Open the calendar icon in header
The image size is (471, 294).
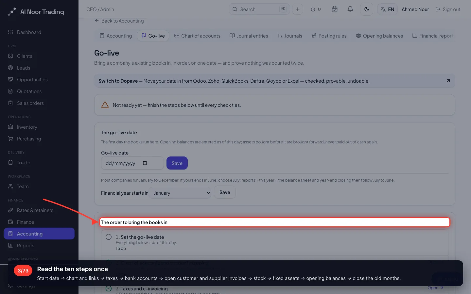point(335,9)
